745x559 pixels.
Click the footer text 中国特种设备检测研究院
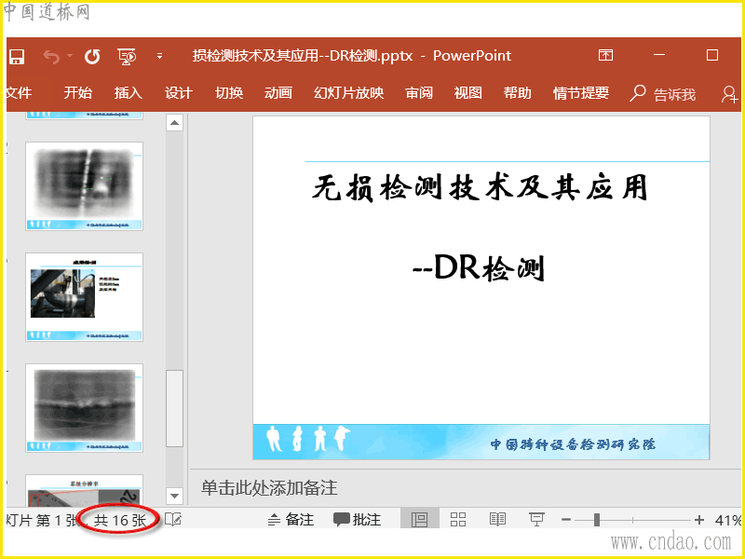[x=573, y=444]
